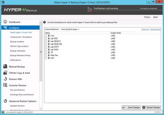164x115 pixels.
Task: Open Backup Retention Policy
Action: pyautogui.click(x=20, y=55)
